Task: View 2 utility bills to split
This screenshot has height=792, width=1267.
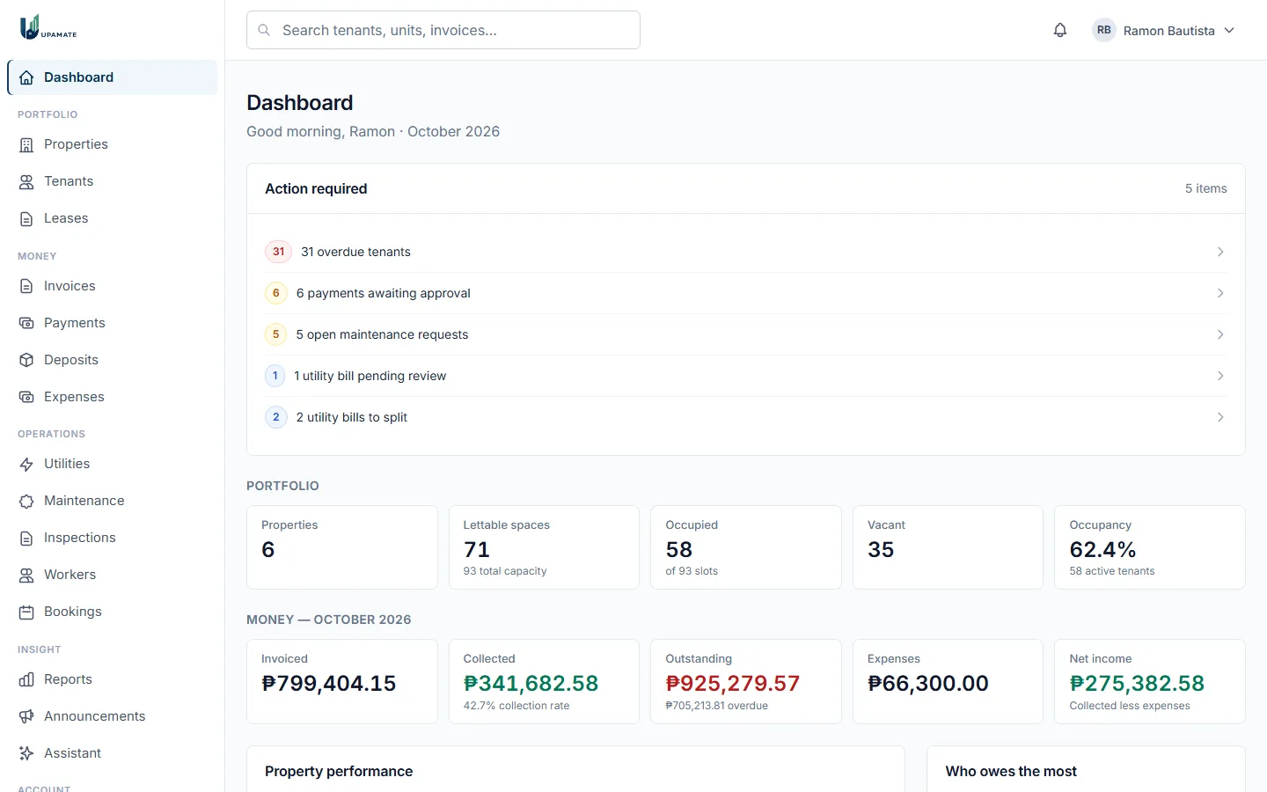Action: click(746, 417)
